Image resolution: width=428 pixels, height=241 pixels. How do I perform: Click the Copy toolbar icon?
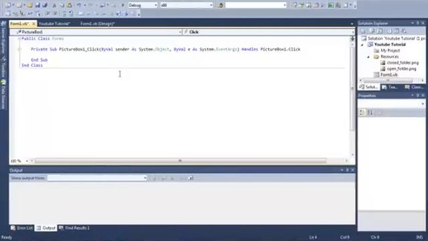pos(62,5)
